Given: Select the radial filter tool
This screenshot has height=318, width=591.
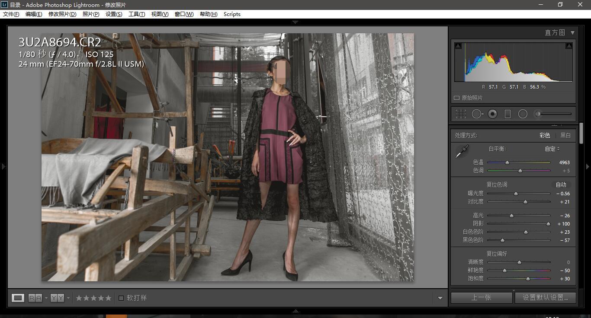Looking at the screenshot, I should coord(523,114).
